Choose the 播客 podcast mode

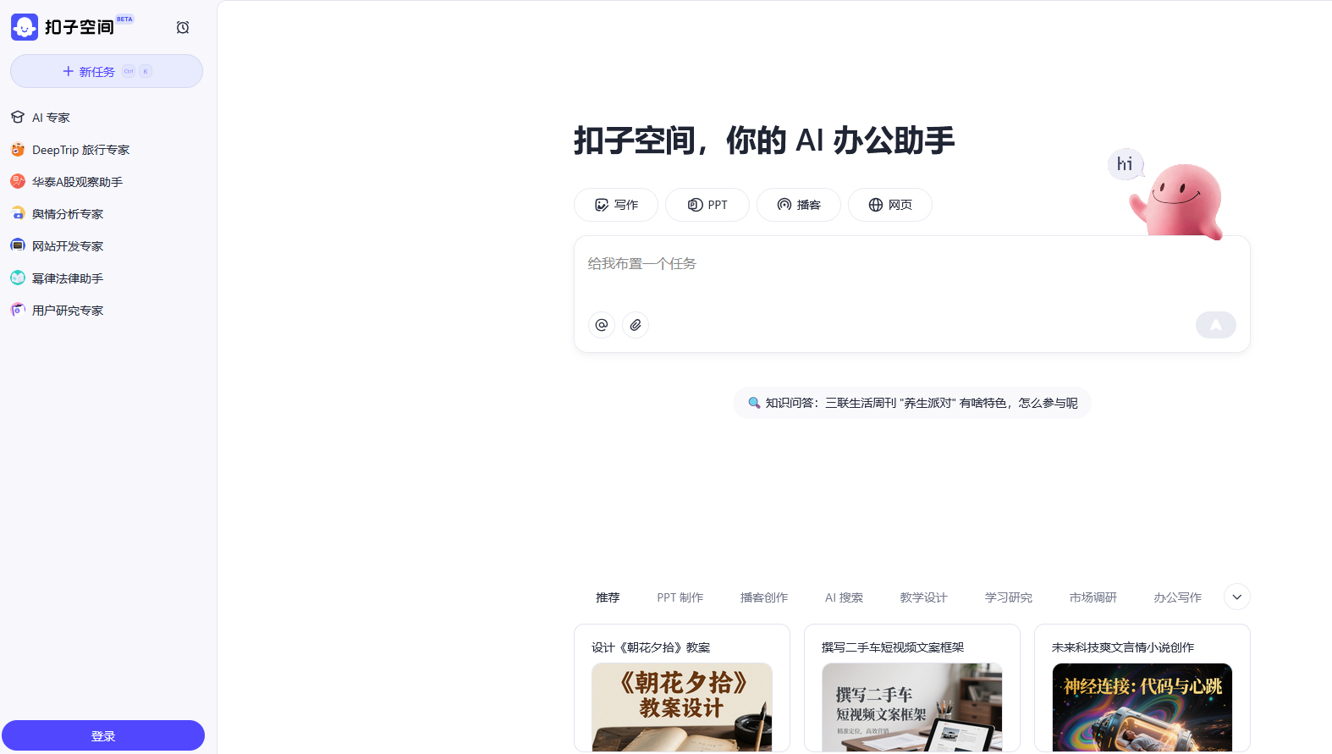[x=799, y=205]
